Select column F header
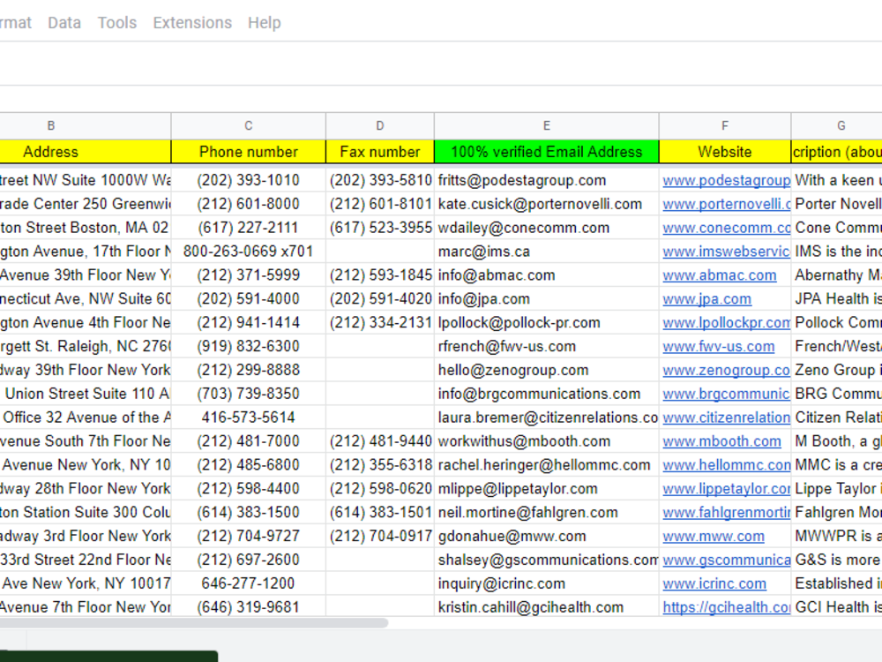The height and width of the screenshot is (662, 882). pos(725,125)
